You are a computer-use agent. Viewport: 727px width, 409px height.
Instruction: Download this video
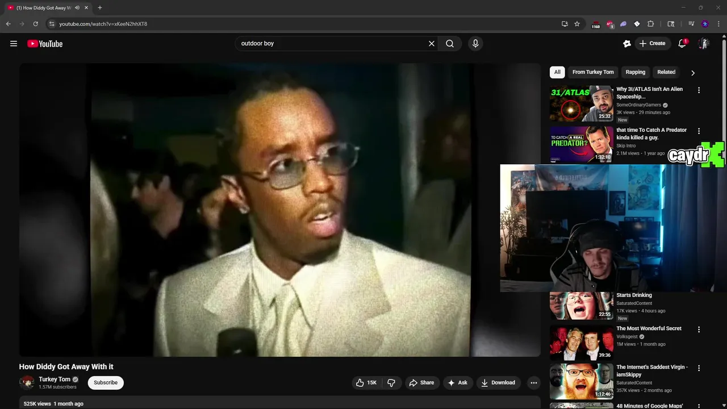(498, 383)
